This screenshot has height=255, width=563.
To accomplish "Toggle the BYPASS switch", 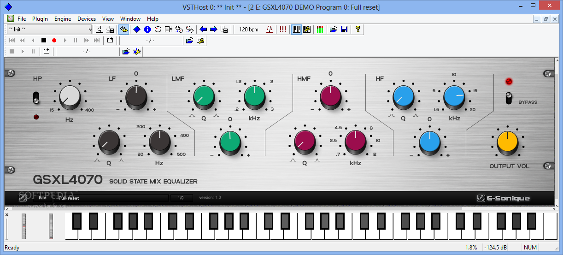I will (x=509, y=98).
